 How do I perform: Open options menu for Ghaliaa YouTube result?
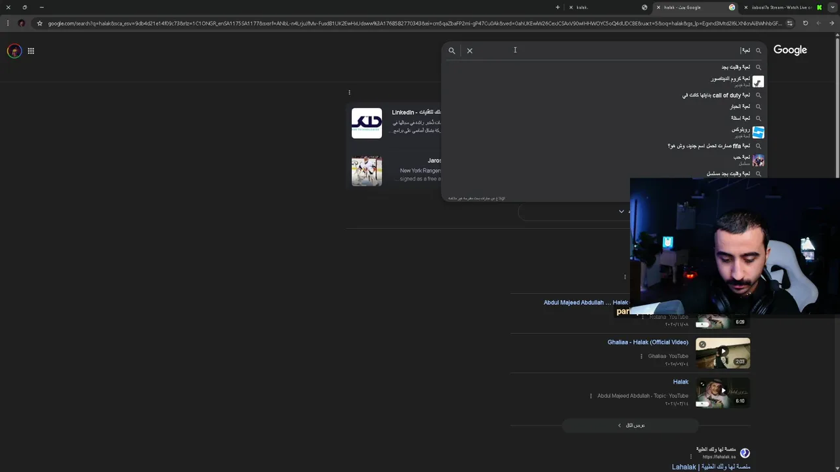(642, 356)
